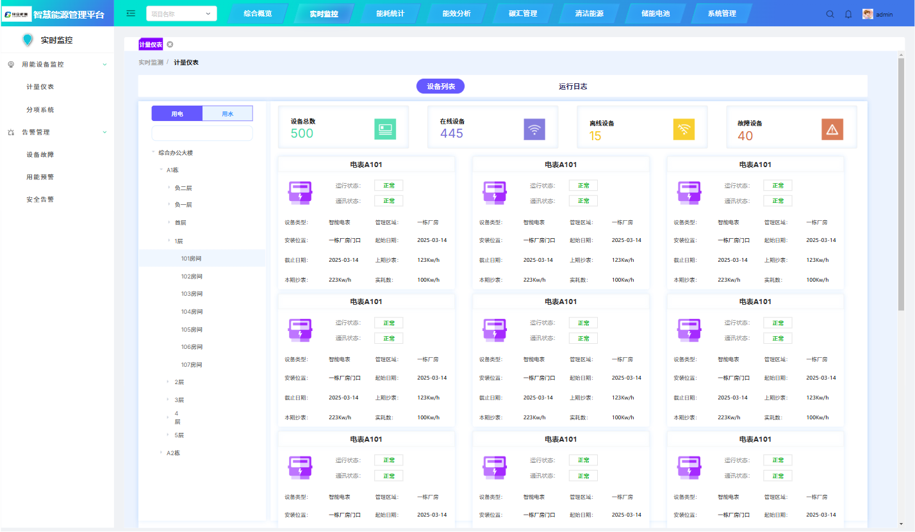The image size is (915, 532).
Task: Switch to 用水 water toggle
Action: point(227,113)
